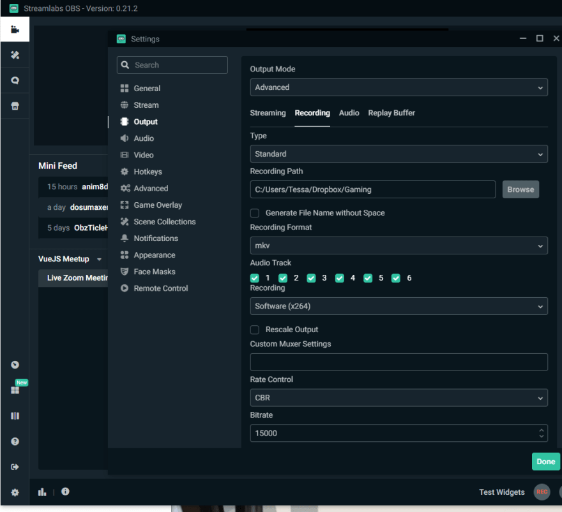The height and width of the screenshot is (512, 562).
Task: Open the help question mark icon
Action: point(15,441)
